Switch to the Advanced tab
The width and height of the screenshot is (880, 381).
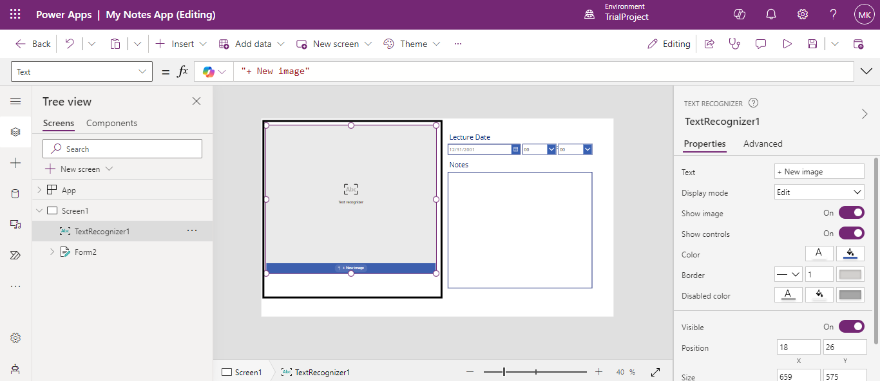click(x=763, y=144)
